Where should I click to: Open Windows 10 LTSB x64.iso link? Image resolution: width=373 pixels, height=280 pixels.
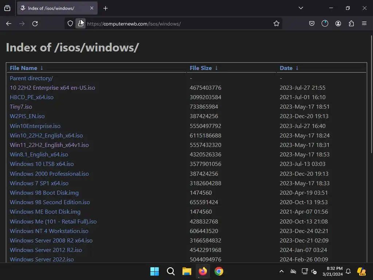(x=42, y=164)
